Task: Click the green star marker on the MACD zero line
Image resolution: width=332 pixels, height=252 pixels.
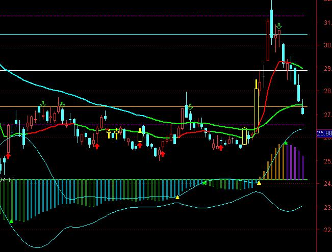Action: tap(205, 182)
